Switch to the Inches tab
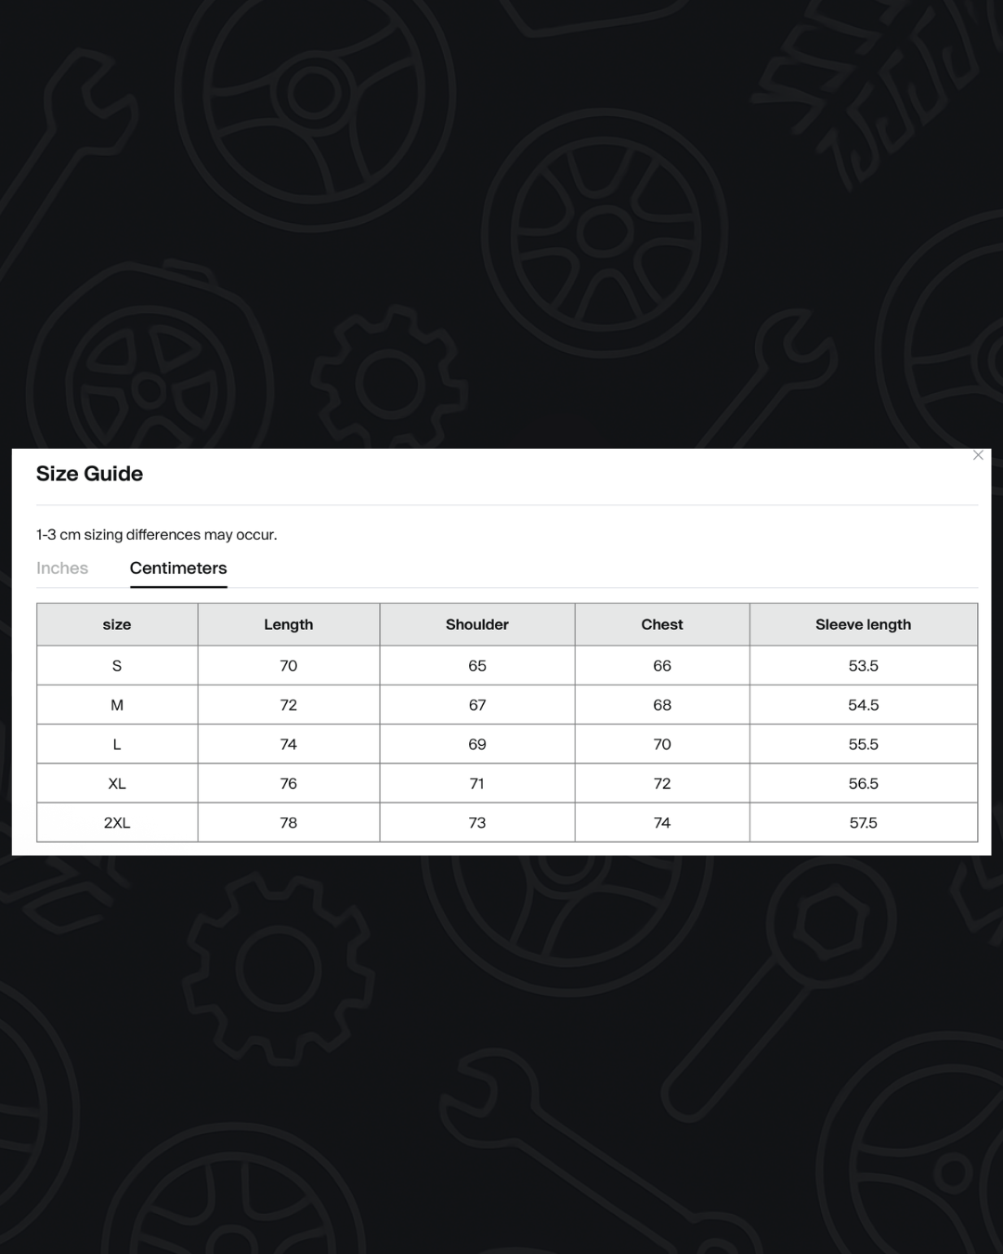 (62, 568)
